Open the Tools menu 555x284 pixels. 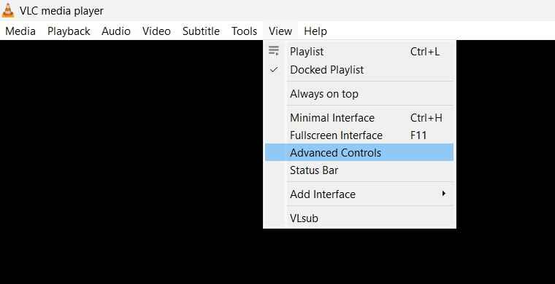[x=244, y=31]
